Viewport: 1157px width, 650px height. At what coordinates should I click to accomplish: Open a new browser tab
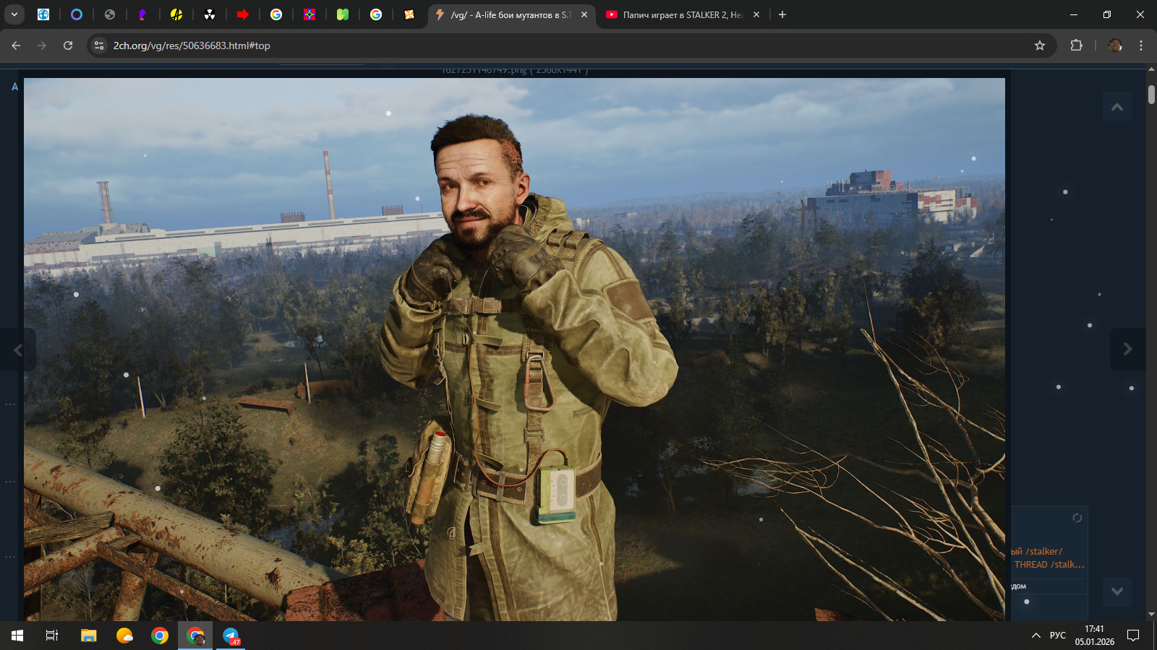coord(782,14)
